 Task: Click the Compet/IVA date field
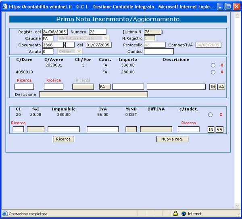(209, 45)
